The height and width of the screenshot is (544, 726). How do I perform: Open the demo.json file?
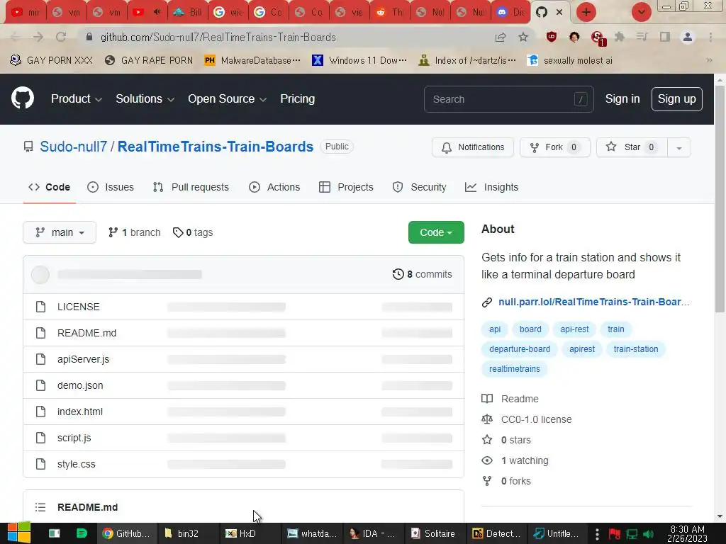[80, 385]
